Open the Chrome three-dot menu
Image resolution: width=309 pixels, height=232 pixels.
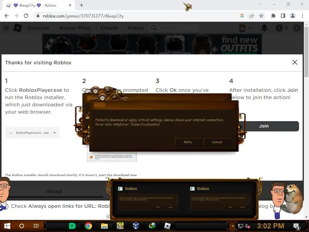coord(302,16)
